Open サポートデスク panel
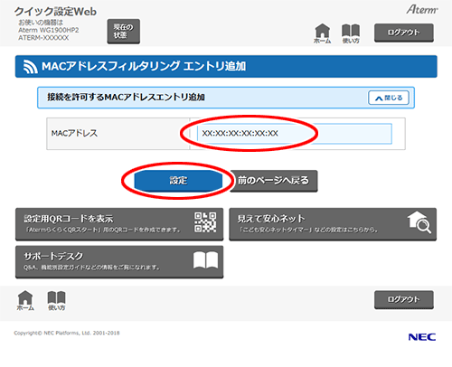Screen dimensions: 452x367 click(119, 262)
